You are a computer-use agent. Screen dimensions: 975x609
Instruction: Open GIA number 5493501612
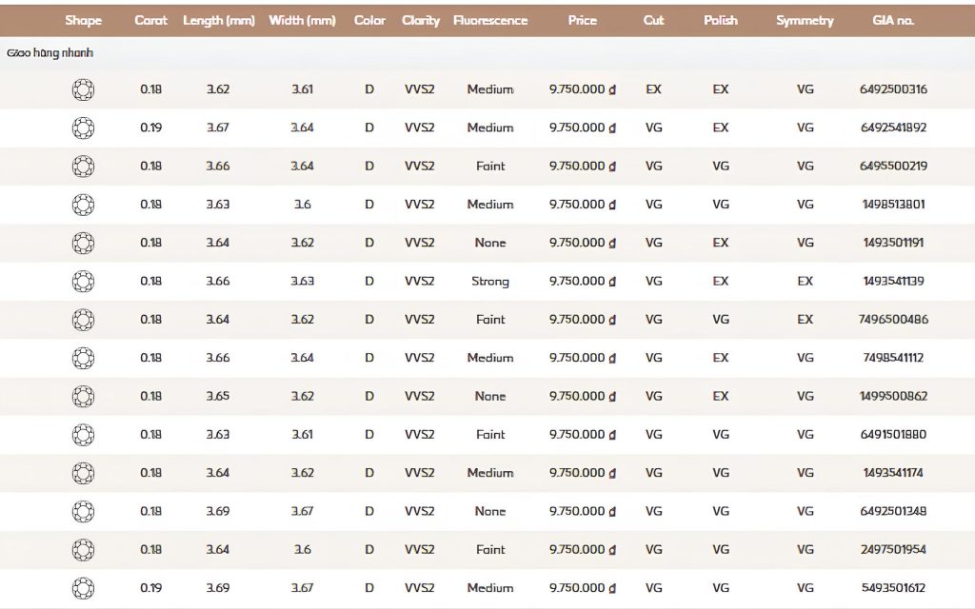893,588
